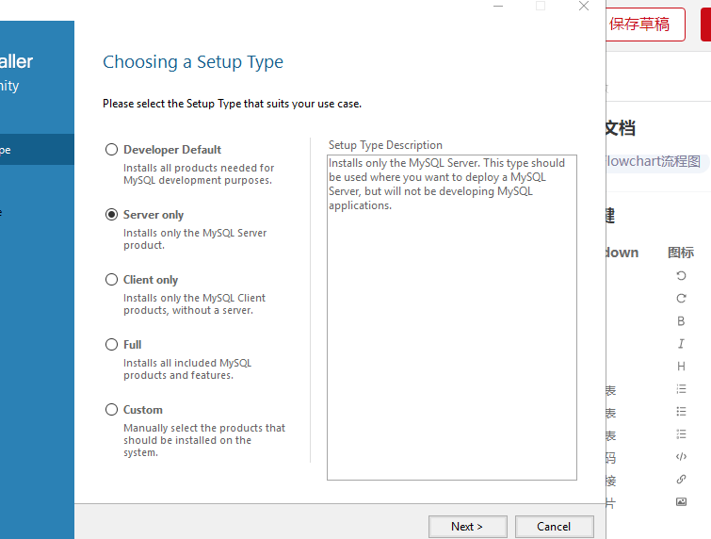Click the ordered list icon below H
Viewport: 711px width, 539px height.
(x=681, y=389)
